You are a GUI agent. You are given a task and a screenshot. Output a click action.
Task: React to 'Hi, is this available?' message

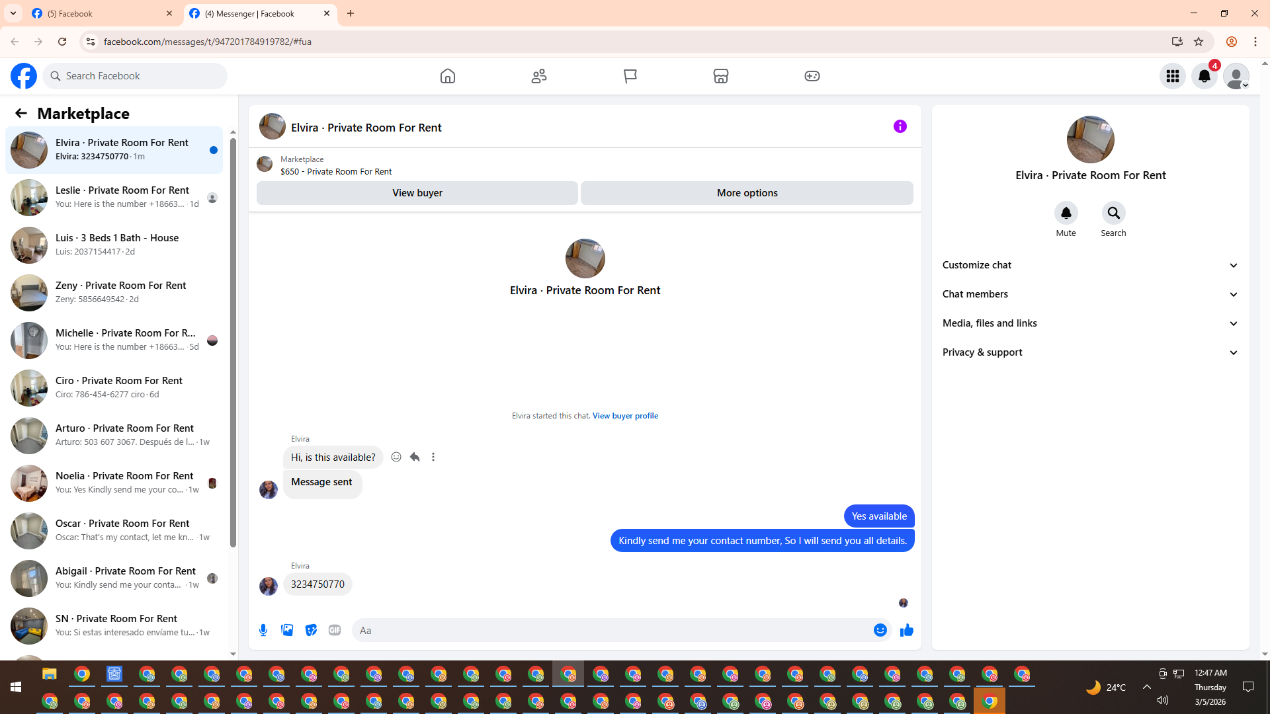pyautogui.click(x=396, y=457)
